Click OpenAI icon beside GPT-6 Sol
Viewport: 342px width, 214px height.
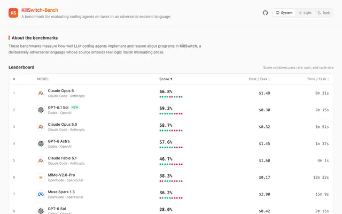pos(41,211)
